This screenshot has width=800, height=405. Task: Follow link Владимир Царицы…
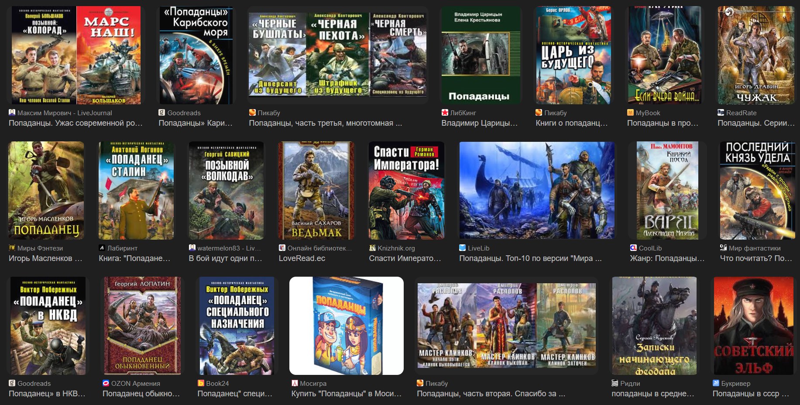[x=479, y=123]
